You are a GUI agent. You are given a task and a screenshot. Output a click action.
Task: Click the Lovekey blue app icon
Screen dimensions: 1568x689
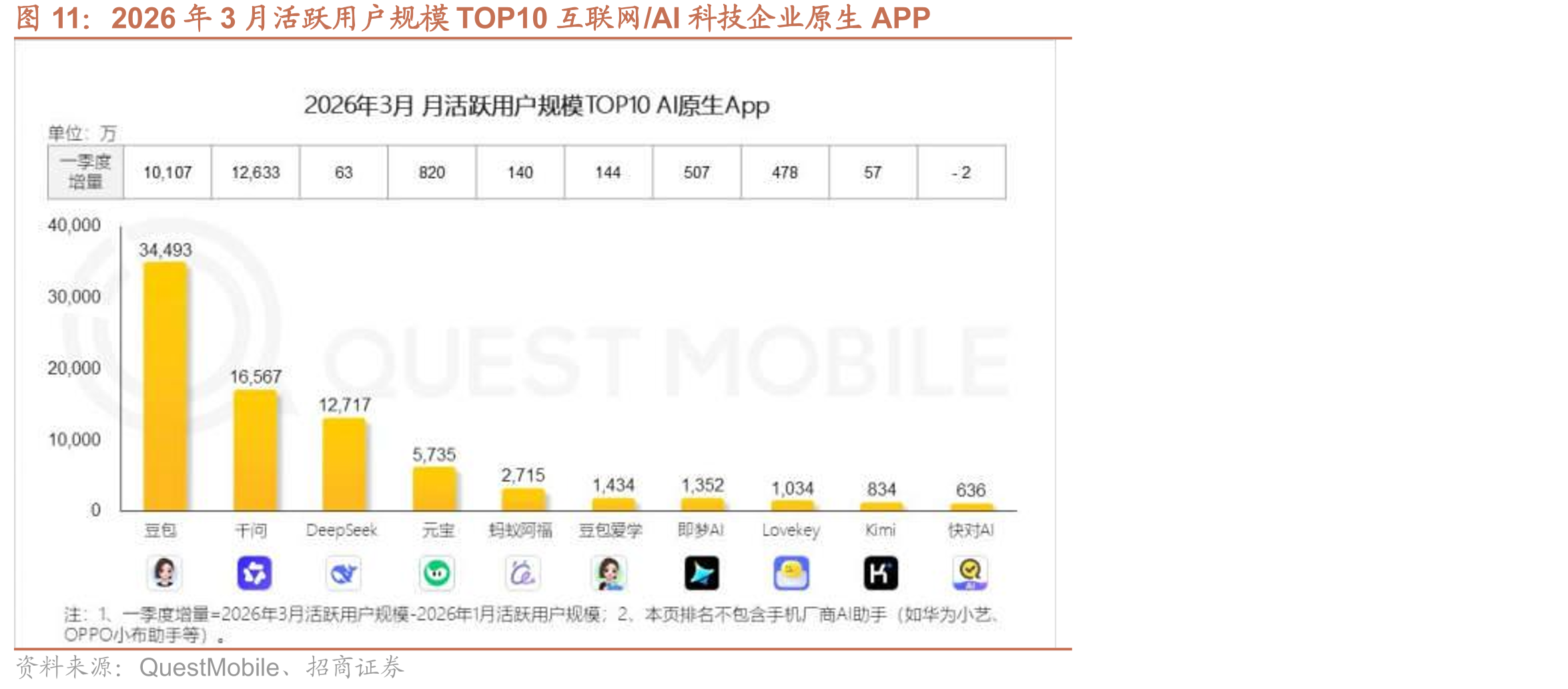tap(791, 573)
